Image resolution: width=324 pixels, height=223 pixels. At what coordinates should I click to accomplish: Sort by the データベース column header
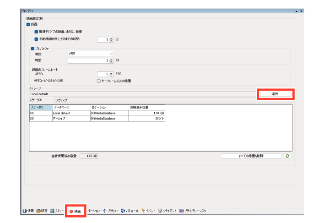pyautogui.click(x=71, y=108)
